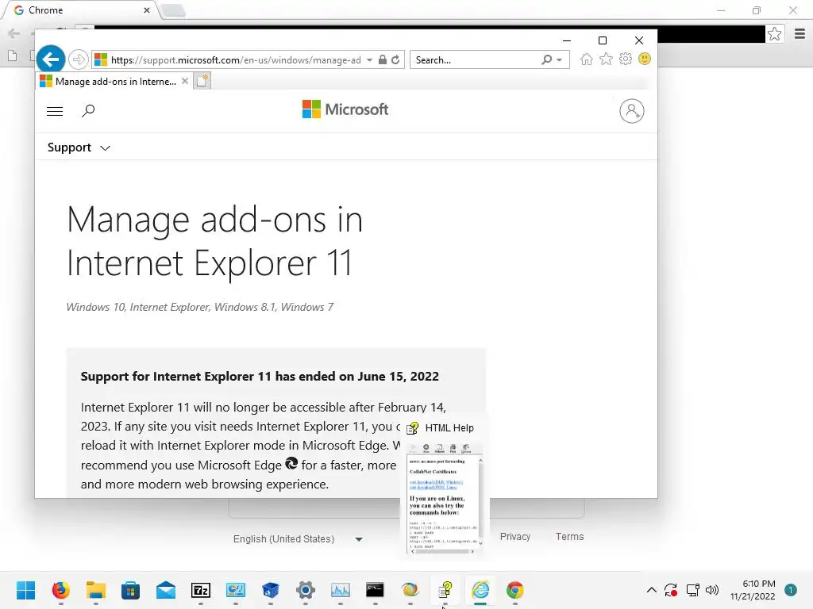
Task: Open Mail app from the taskbar
Action: coord(166,590)
